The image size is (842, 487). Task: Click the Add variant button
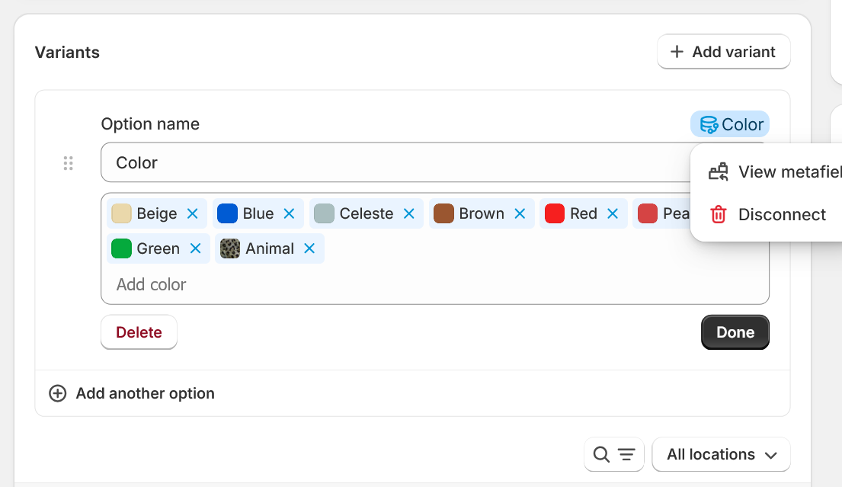pyautogui.click(x=723, y=53)
